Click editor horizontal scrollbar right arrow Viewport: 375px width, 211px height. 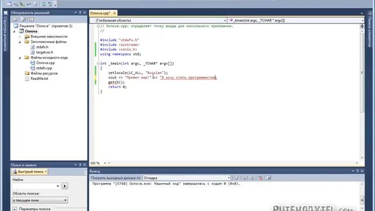coord(357,163)
